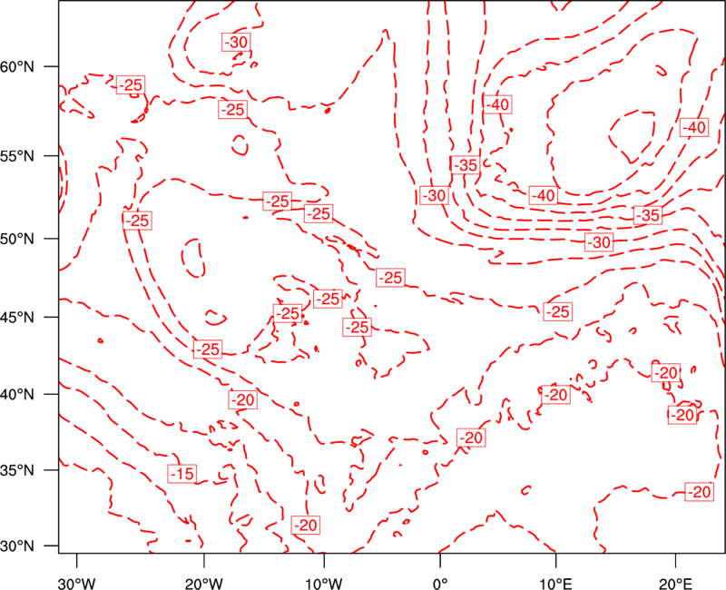Click the 40°N latitude axis label

point(17,394)
